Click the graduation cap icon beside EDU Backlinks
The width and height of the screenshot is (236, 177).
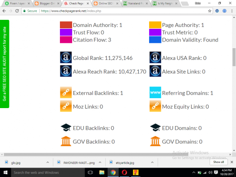[66, 127]
